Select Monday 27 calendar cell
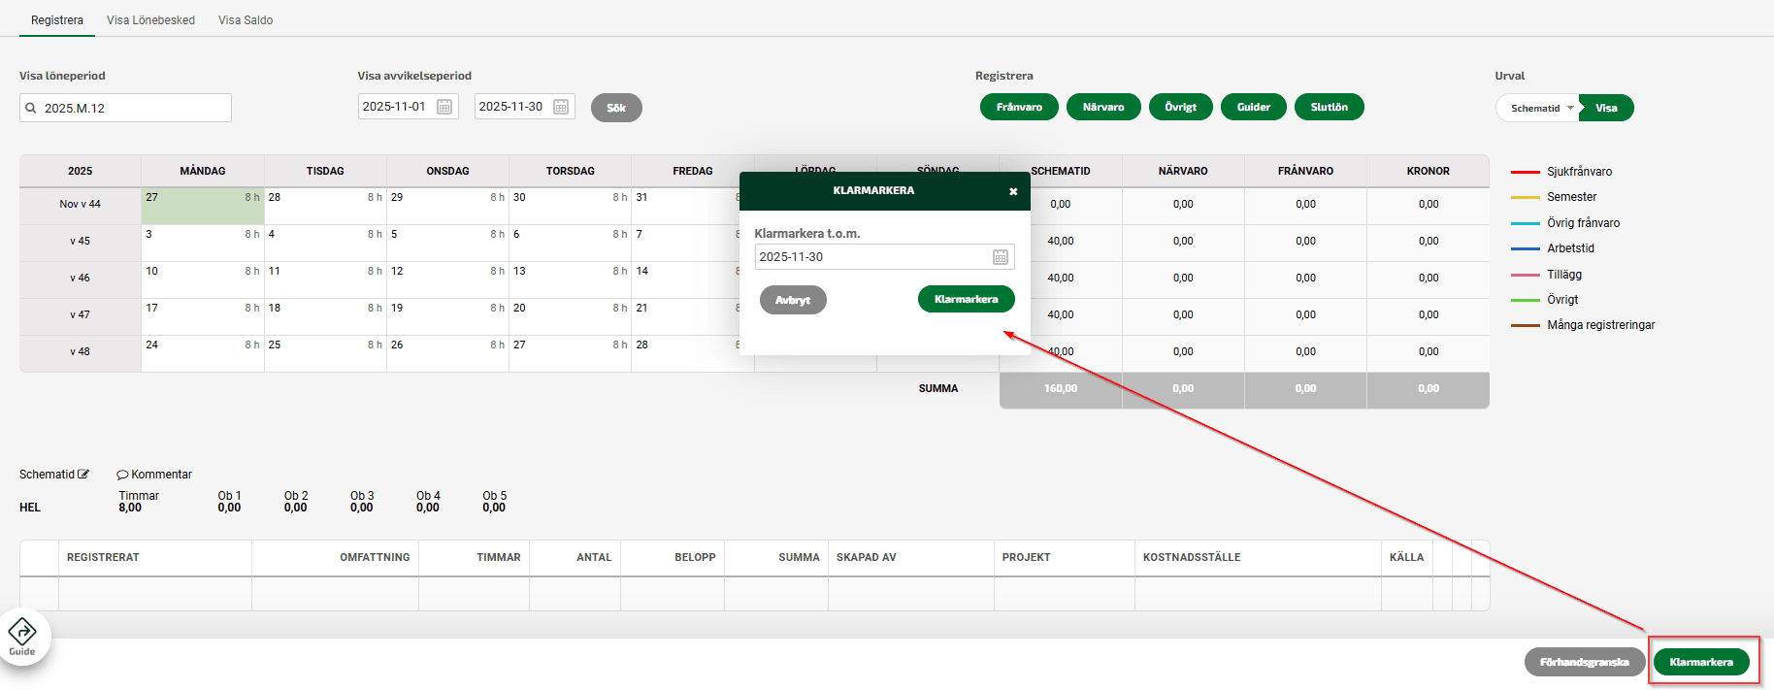 tap(202, 206)
